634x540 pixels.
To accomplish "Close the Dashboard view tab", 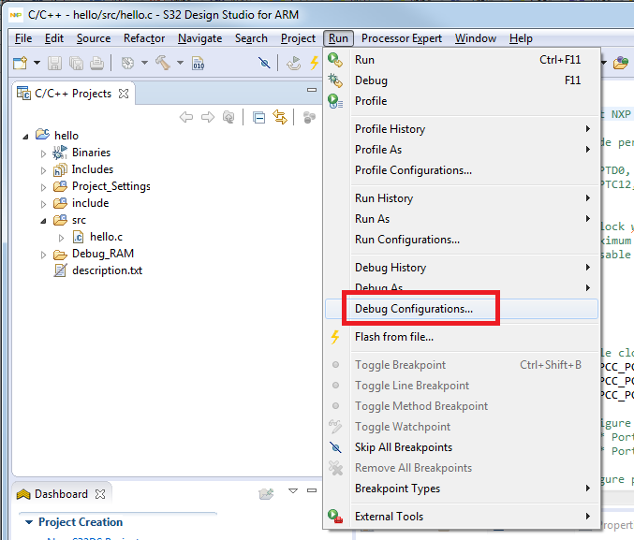I will [x=100, y=494].
